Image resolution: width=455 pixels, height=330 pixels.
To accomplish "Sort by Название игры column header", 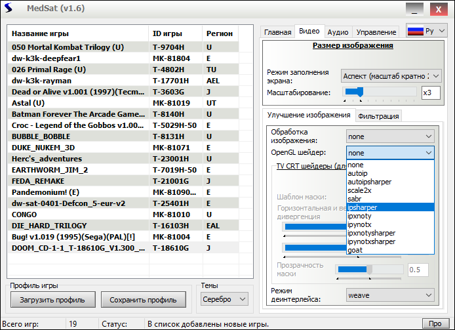I will [78, 33].
